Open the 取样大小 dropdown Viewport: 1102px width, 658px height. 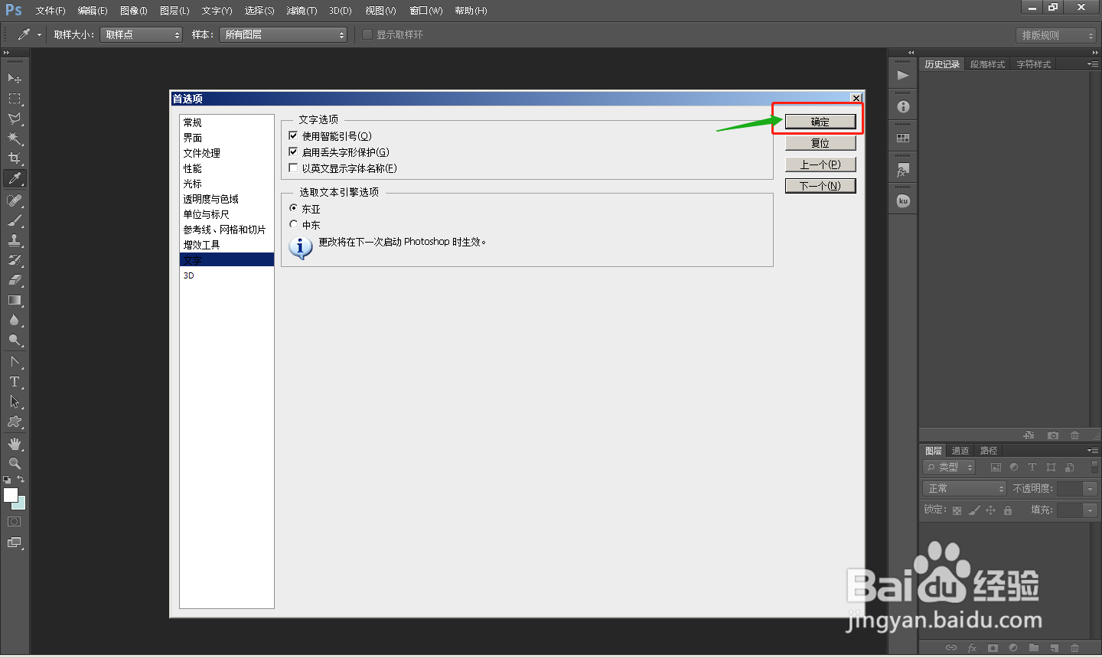coord(141,34)
